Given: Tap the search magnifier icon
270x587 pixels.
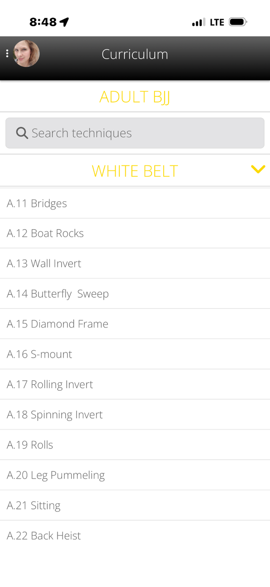Looking at the screenshot, I should pyautogui.click(x=22, y=133).
